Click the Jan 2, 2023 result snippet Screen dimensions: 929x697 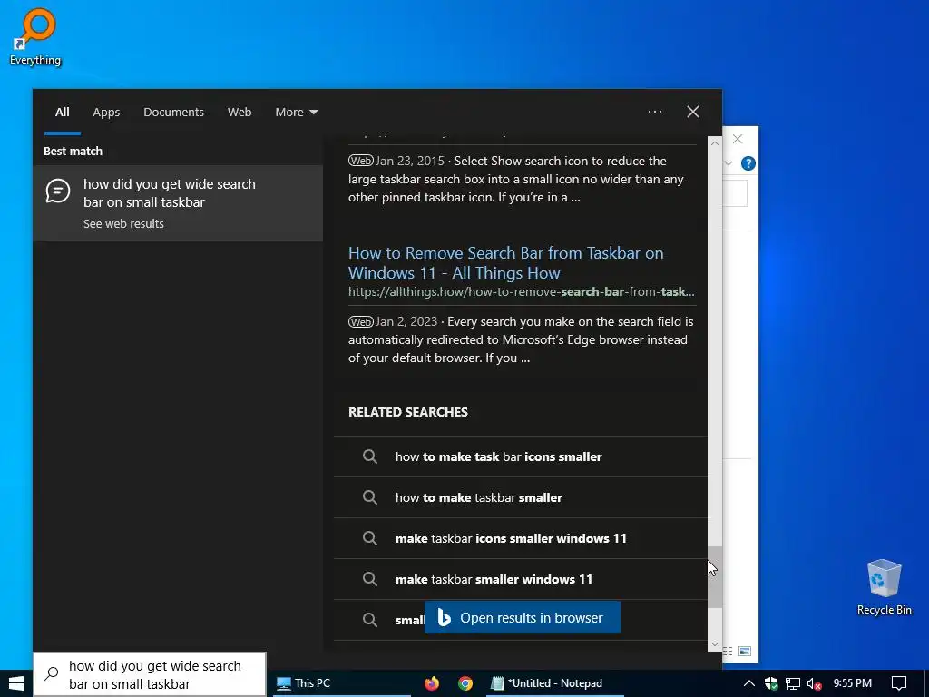pos(521,339)
